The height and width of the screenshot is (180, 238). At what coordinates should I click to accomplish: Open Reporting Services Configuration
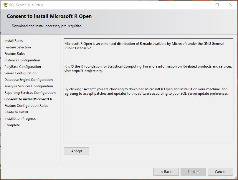point(30,92)
